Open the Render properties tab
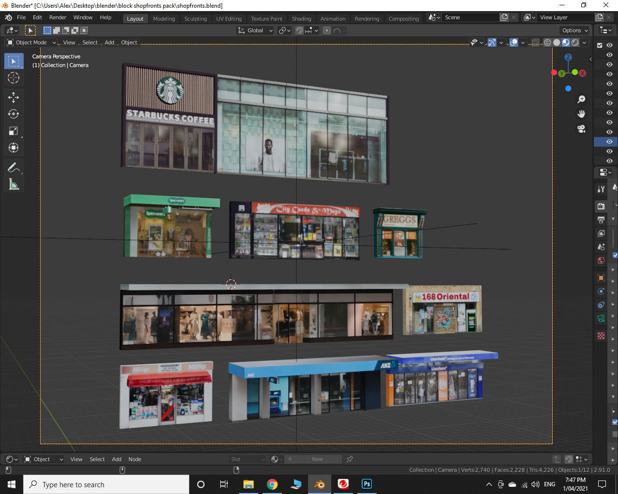 (x=601, y=206)
